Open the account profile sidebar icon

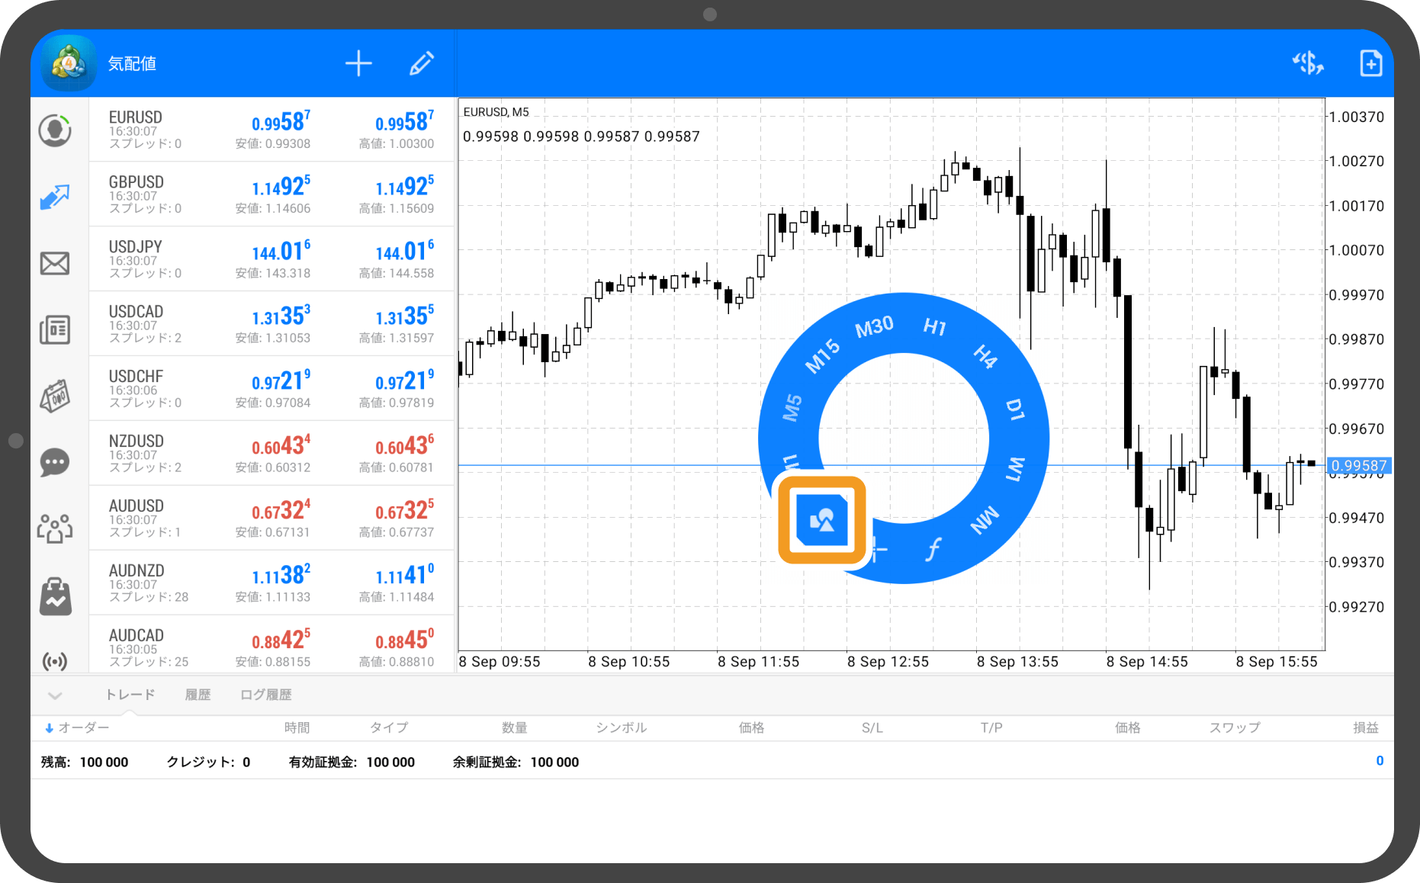pos(55,130)
